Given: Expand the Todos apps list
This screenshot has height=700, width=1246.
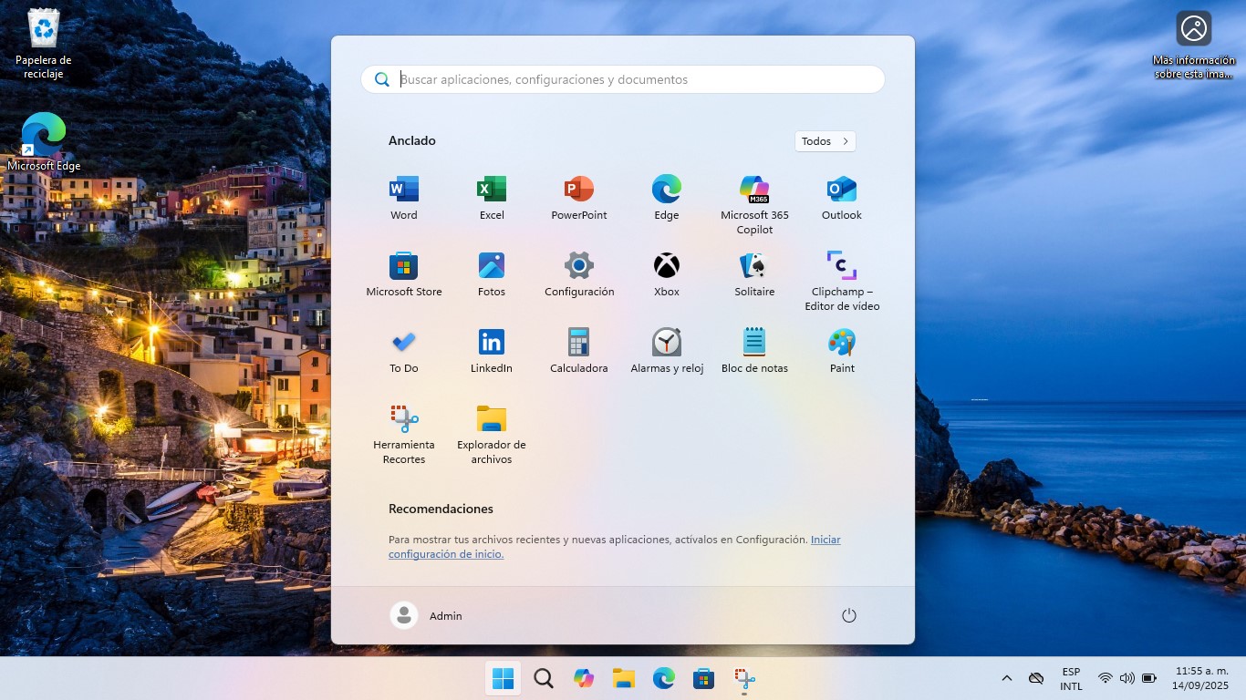Looking at the screenshot, I should tap(825, 141).
